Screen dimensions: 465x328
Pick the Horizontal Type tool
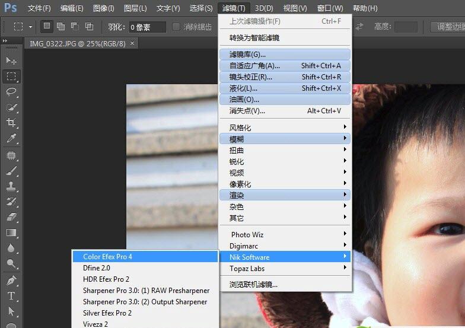[11, 296]
